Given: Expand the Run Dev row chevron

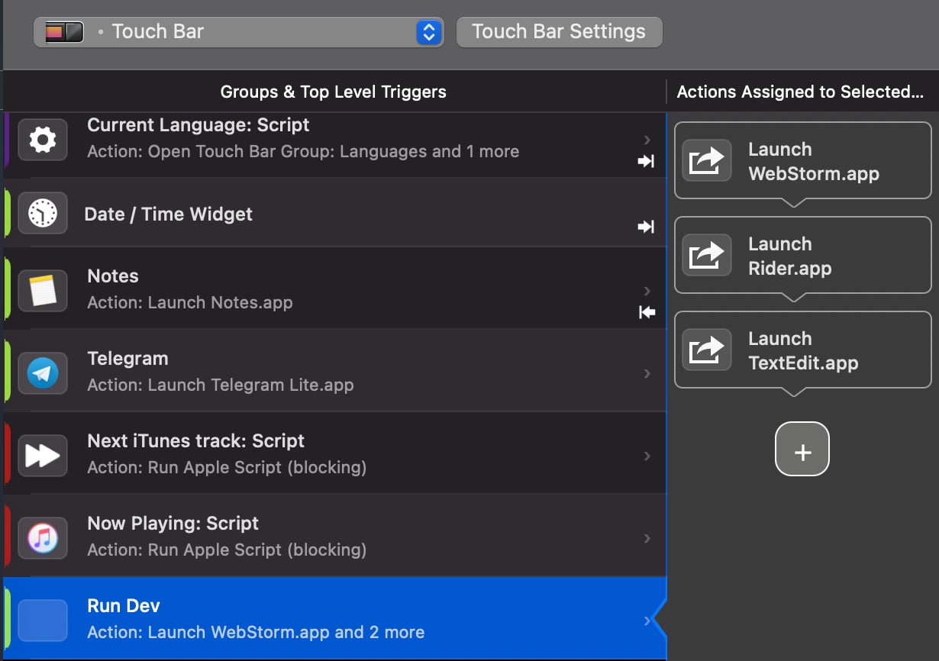Looking at the screenshot, I should tap(647, 621).
